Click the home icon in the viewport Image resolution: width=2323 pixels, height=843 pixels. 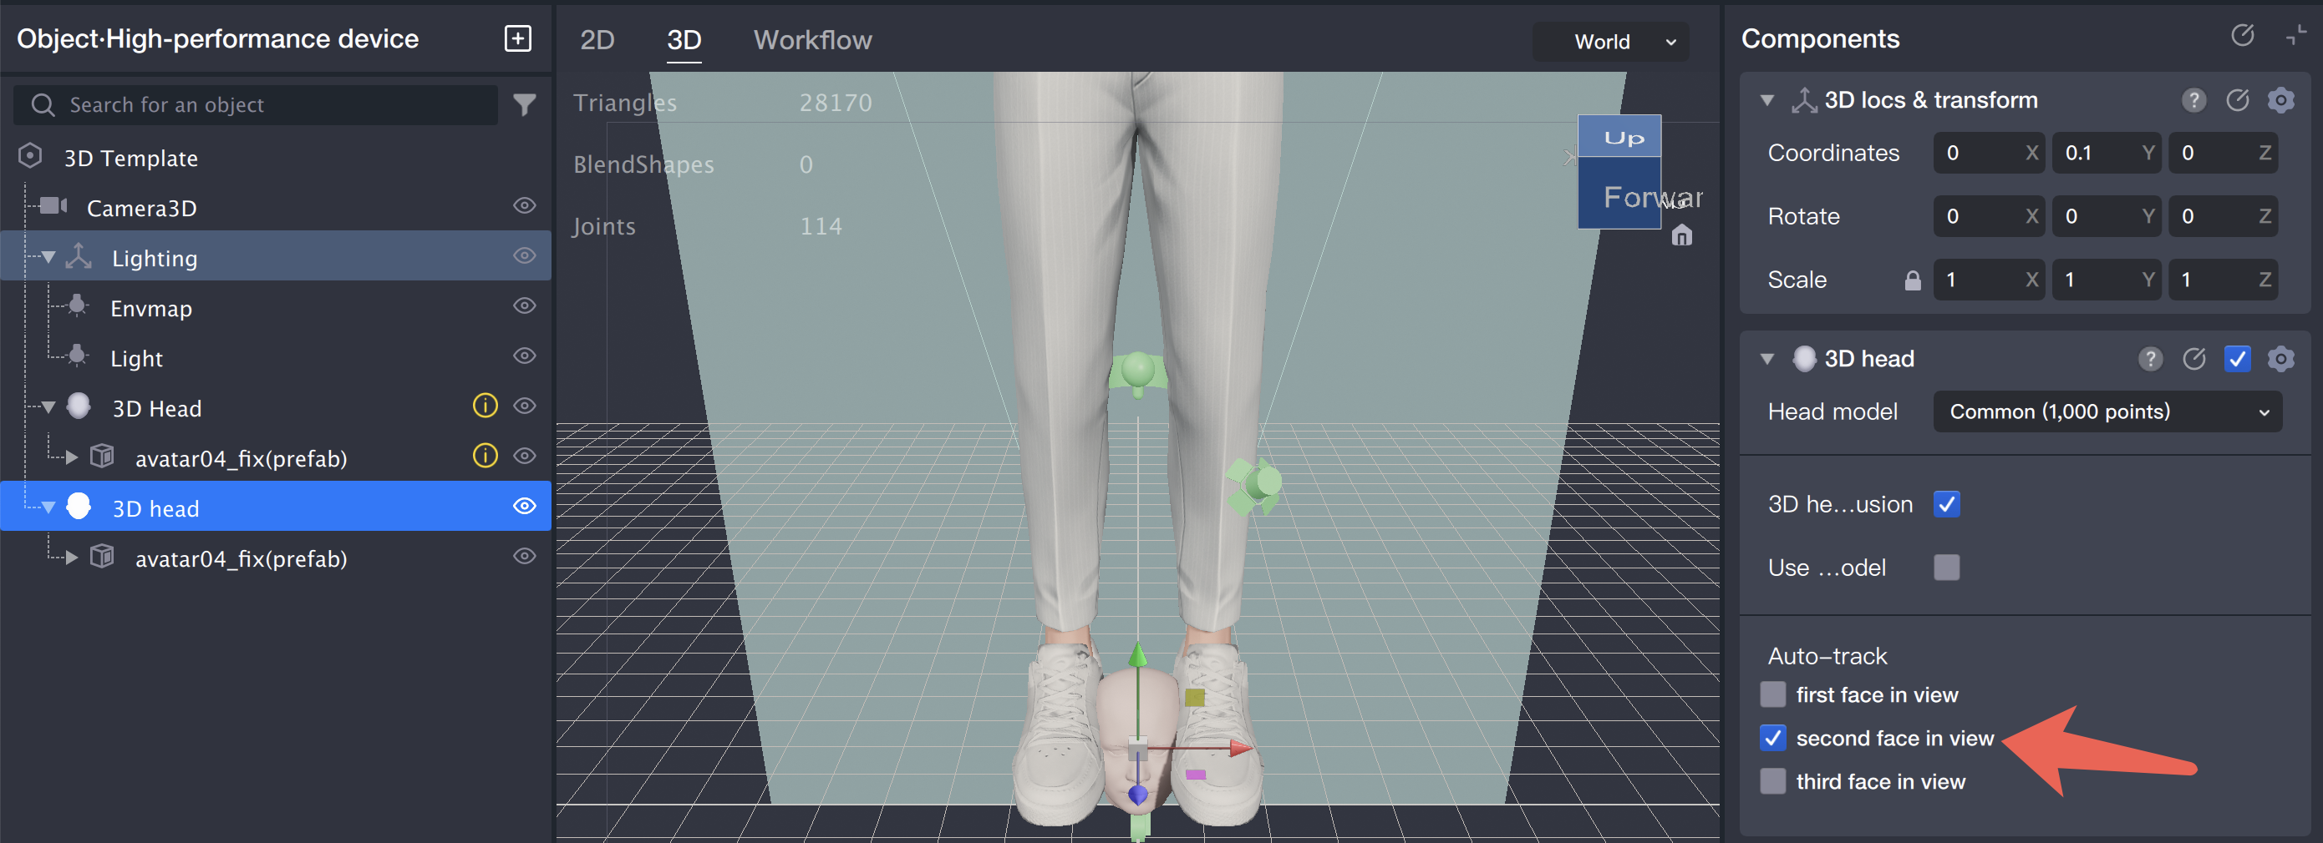(x=1681, y=235)
